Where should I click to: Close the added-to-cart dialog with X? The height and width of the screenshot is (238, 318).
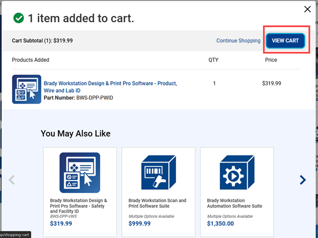tap(307, 9)
